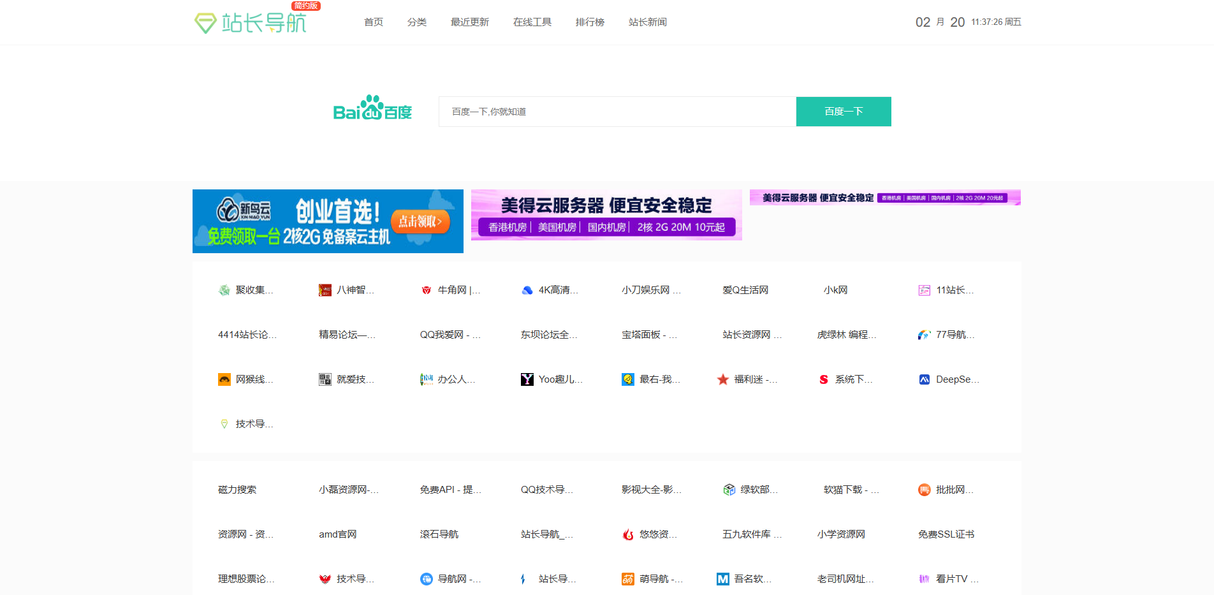Click the DeepSeek site icon
This screenshot has height=595, width=1214.
click(924, 379)
